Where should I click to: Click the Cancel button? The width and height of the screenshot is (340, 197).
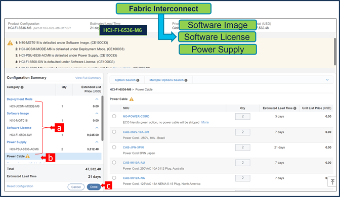(76, 187)
